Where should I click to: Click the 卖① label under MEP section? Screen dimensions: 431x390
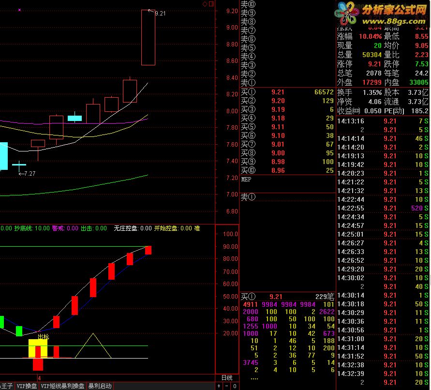[248, 197]
